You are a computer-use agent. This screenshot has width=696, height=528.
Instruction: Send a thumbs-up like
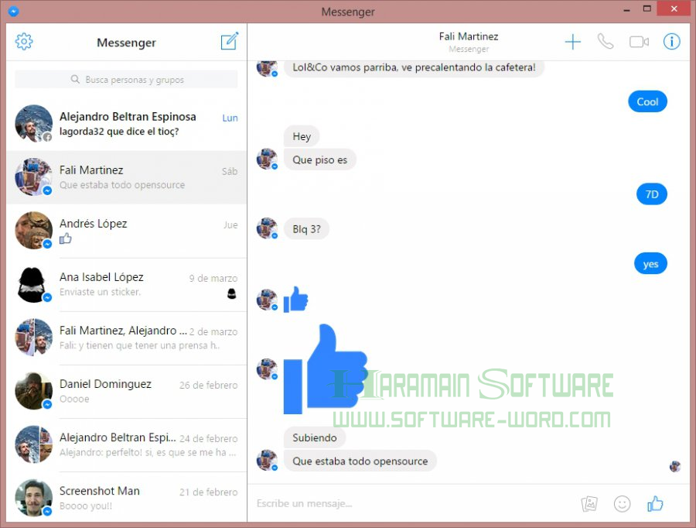pyautogui.click(x=655, y=503)
